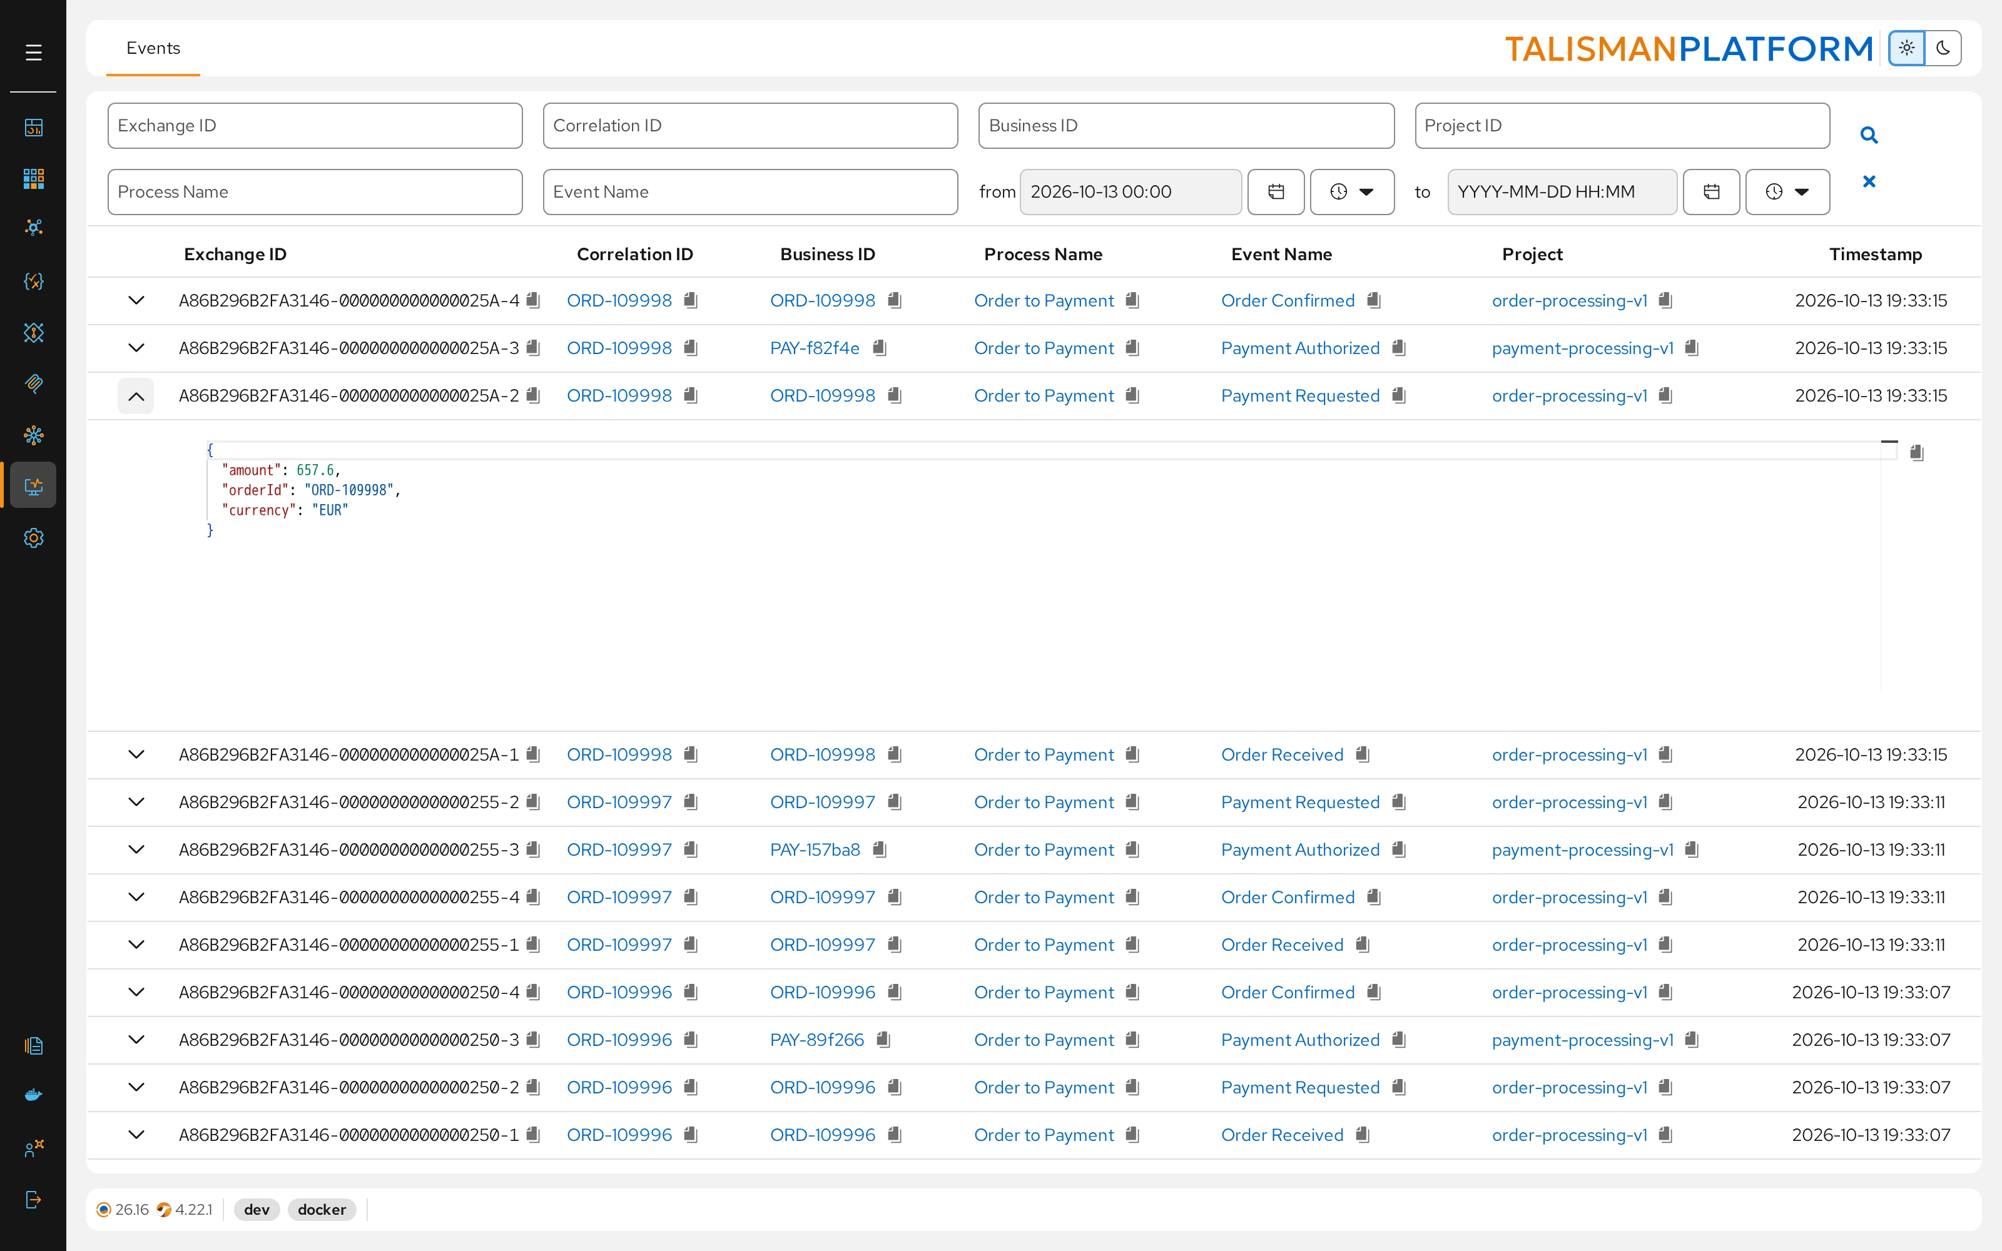Expand event row 0250-1

pos(136,1135)
